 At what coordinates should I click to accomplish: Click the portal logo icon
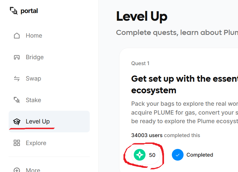click(x=14, y=11)
